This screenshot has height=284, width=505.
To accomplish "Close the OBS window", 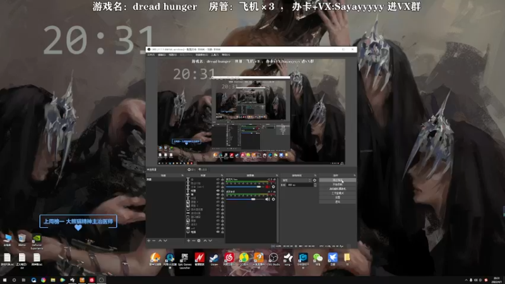I will click(x=352, y=49).
